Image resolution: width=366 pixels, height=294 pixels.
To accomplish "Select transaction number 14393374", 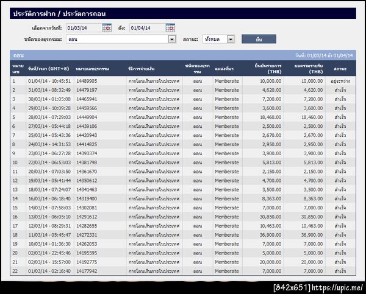I will click(87, 153).
